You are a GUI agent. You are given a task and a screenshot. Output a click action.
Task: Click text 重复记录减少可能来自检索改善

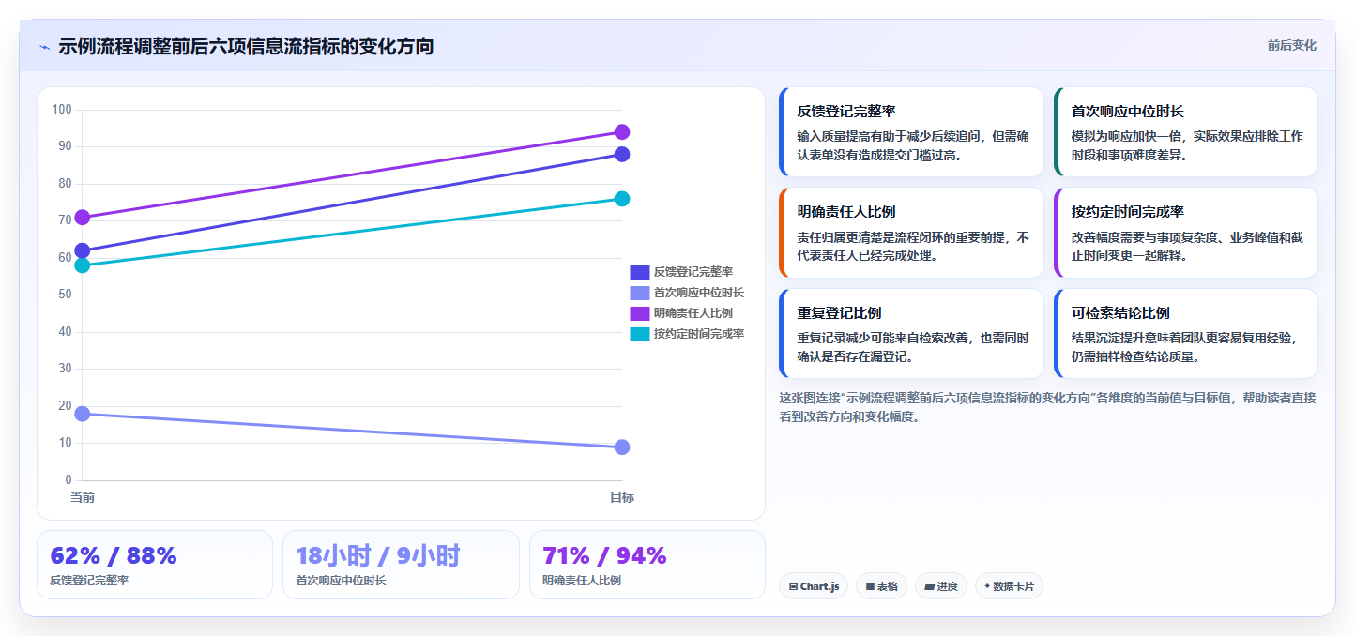885,338
